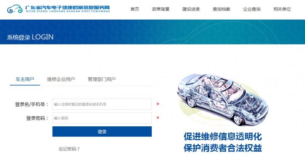Focus the 登录名/手机号 input field
The height and width of the screenshot is (162, 305).
click(102, 104)
